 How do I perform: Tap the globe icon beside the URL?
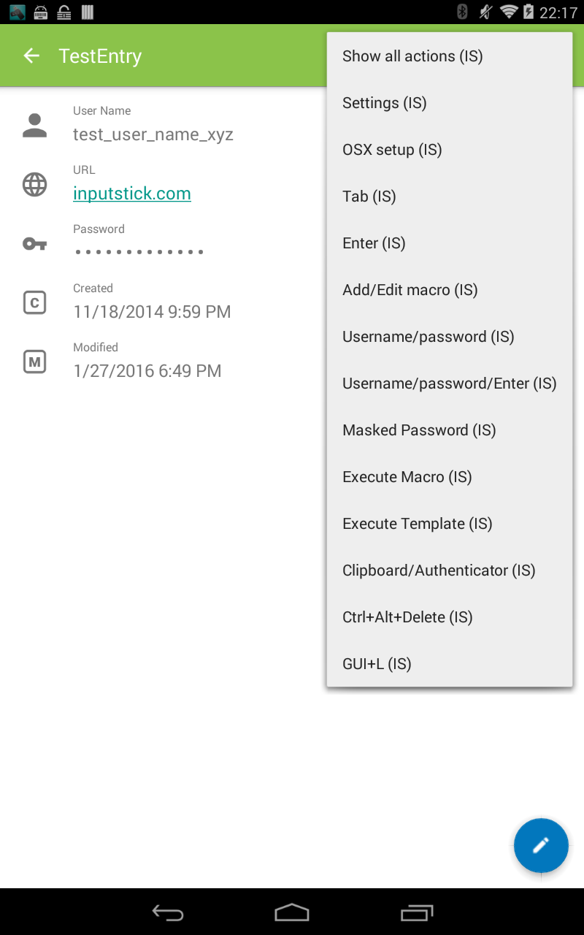[34, 184]
